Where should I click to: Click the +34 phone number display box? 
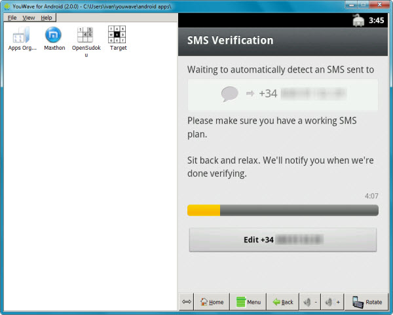(x=282, y=94)
